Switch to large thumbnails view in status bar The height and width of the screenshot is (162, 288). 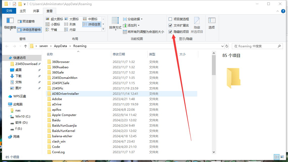(x=282, y=157)
